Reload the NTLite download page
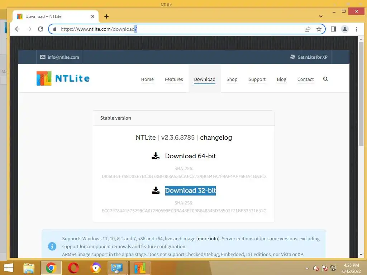Image resolution: width=367 pixels, height=275 pixels. [x=40, y=29]
